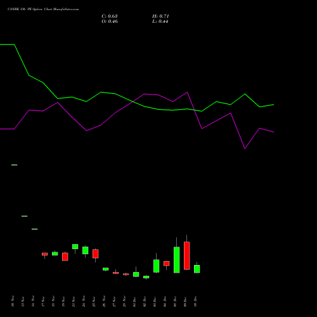317x317 pixels.
Task: Click the green candlestick above 03 Dec
Action: pos(157,266)
